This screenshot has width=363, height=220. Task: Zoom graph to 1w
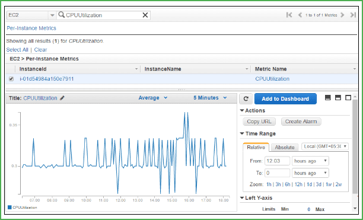coord(329,184)
